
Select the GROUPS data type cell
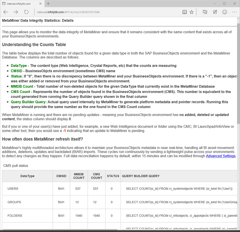pyautogui.click(x=27, y=202)
